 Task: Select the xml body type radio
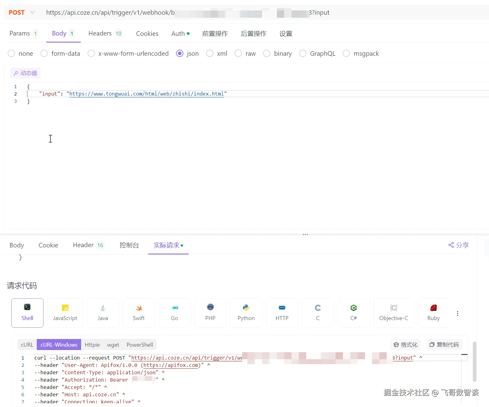[x=210, y=54]
